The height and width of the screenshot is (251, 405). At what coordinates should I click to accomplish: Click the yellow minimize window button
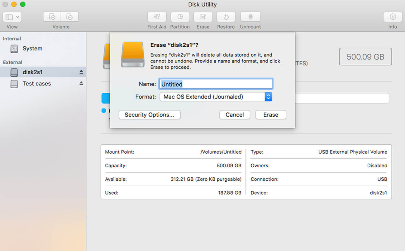click(x=14, y=4)
